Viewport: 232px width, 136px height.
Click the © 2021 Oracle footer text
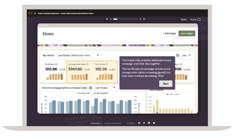(x=95, y=123)
